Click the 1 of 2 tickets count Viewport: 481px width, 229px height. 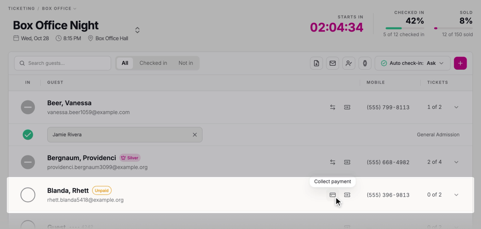[435, 107]
